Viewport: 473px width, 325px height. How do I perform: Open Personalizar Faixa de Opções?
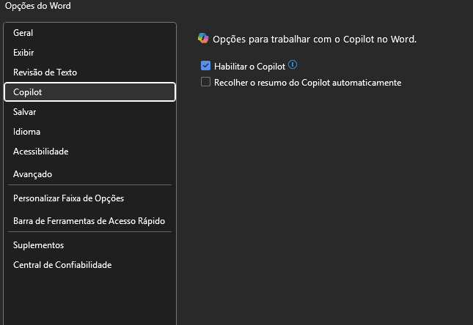[89, 198]
